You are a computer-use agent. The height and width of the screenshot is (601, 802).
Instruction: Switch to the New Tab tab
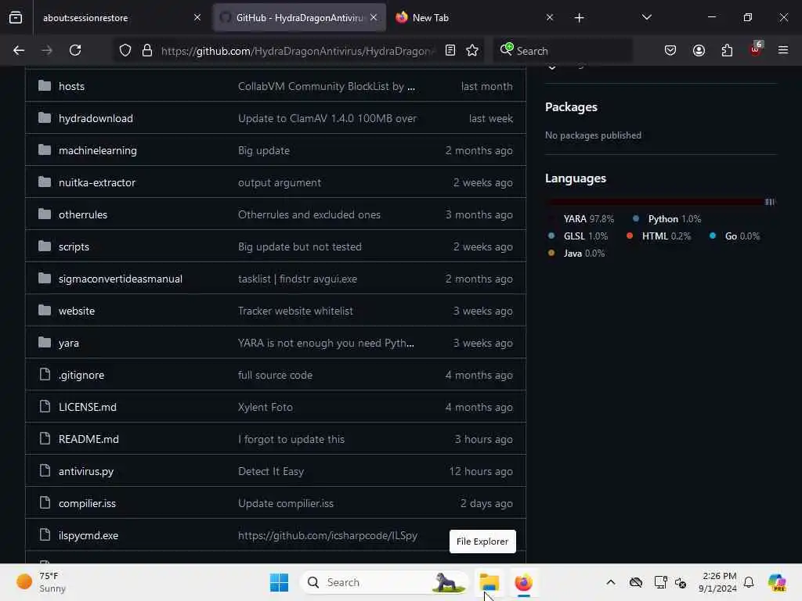point(474,18)
